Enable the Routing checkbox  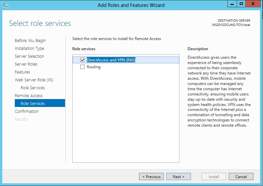[83, 67]
